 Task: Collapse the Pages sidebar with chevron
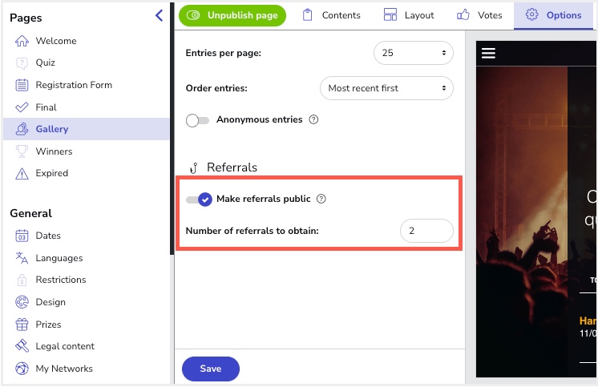coord(160,15)
